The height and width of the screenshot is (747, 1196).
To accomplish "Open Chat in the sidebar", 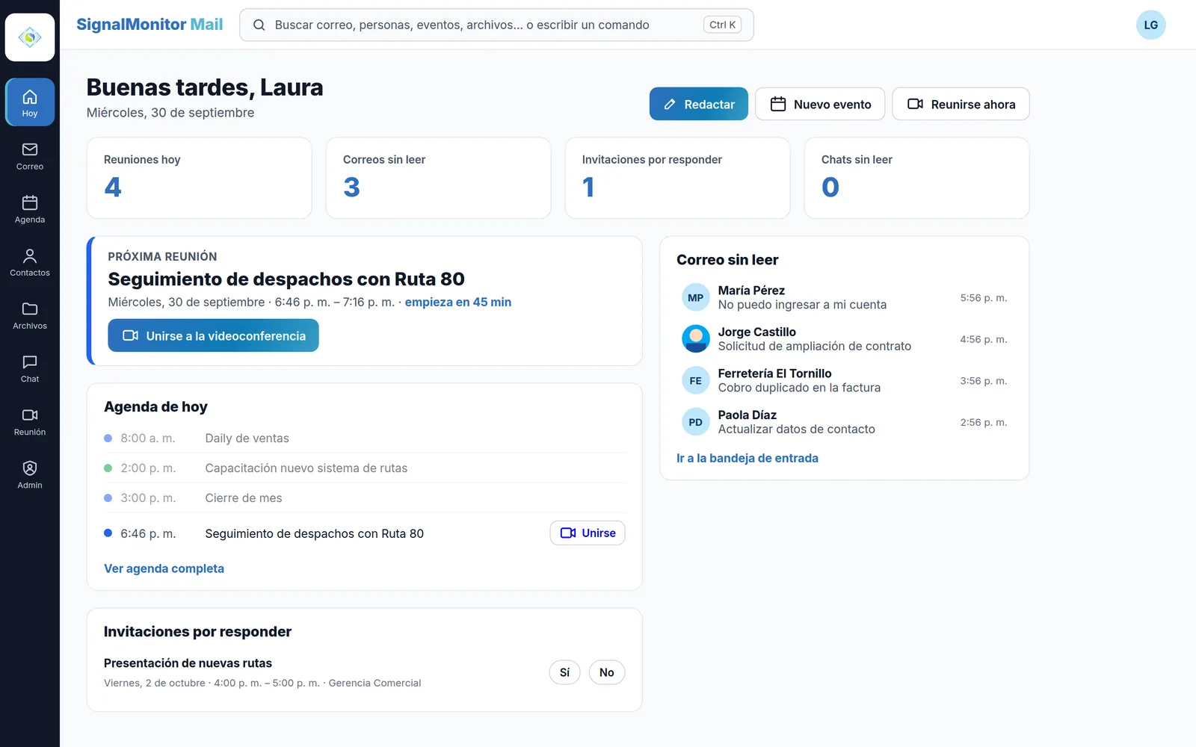I will click(30, 368).
